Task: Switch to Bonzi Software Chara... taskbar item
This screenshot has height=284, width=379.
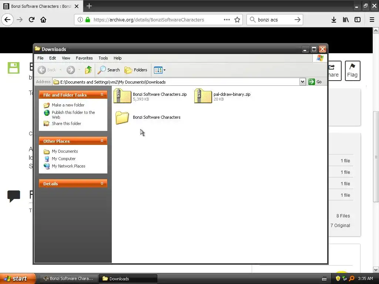Action: point(68,278)
